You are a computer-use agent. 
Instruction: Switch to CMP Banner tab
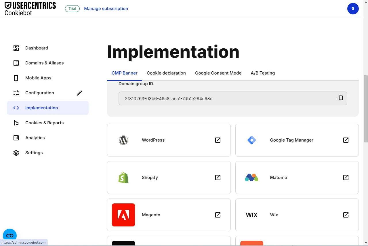[x=125, y=73]
